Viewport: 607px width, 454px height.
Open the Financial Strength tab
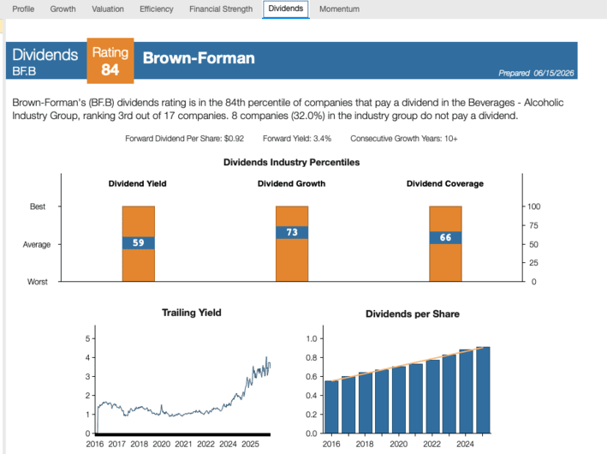pos(221,9)
